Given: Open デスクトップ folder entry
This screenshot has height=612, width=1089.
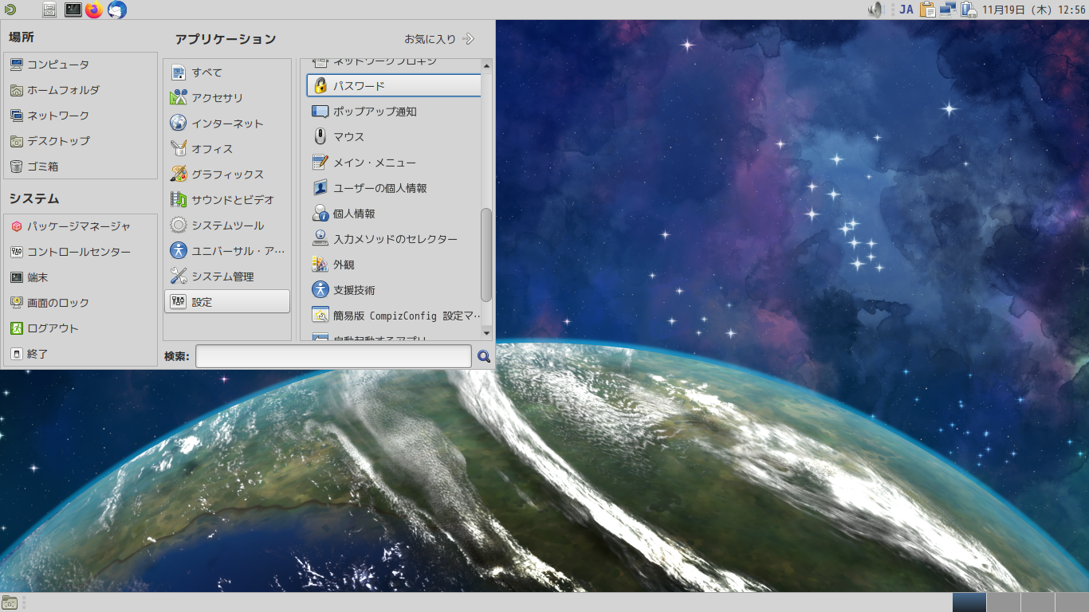Looking at the screenshot, I should tap(81, 141).
